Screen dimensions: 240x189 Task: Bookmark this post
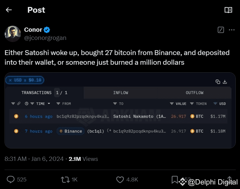(x=174, y=180)
